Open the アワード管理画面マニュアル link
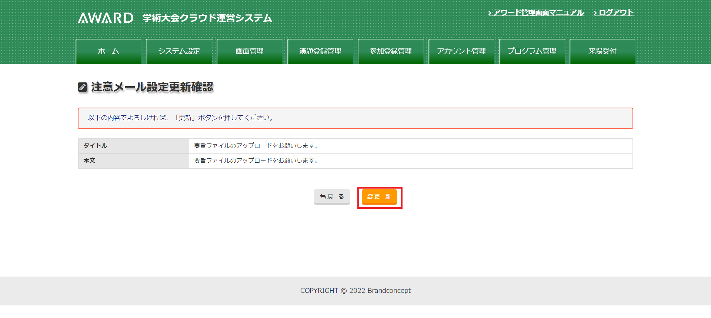The width and height of the screenshot is (711, 318). (536, 13)
